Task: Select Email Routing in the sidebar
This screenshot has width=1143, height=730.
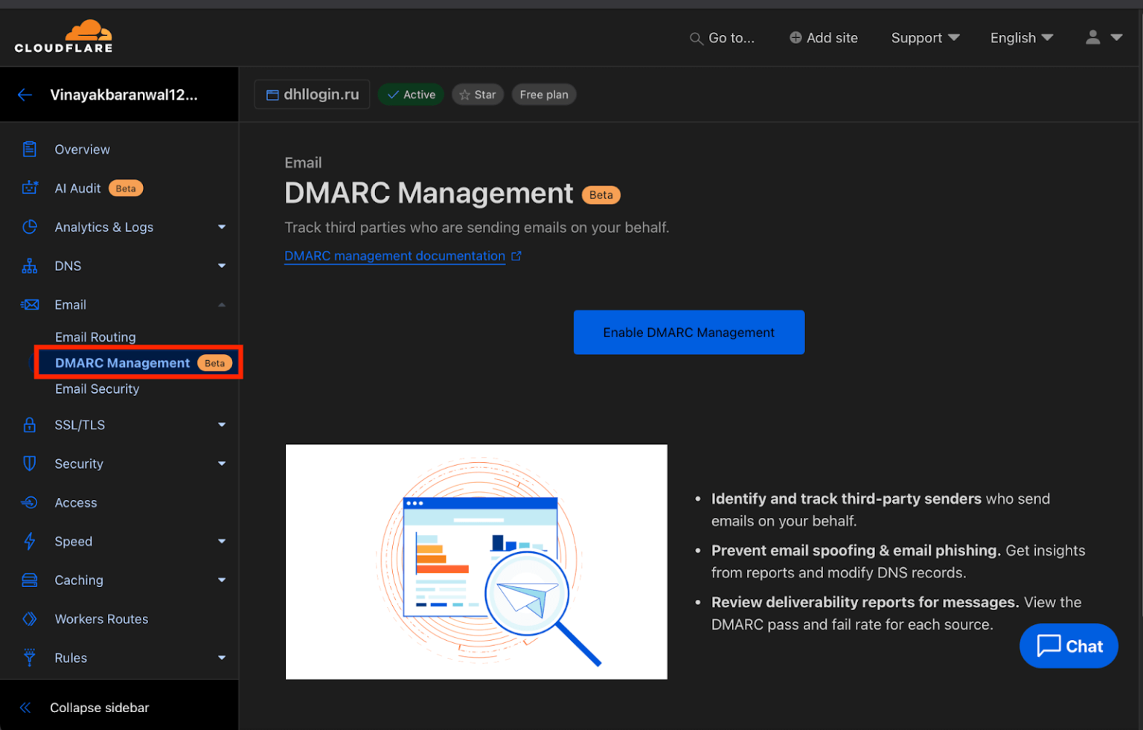Action: 95,336
